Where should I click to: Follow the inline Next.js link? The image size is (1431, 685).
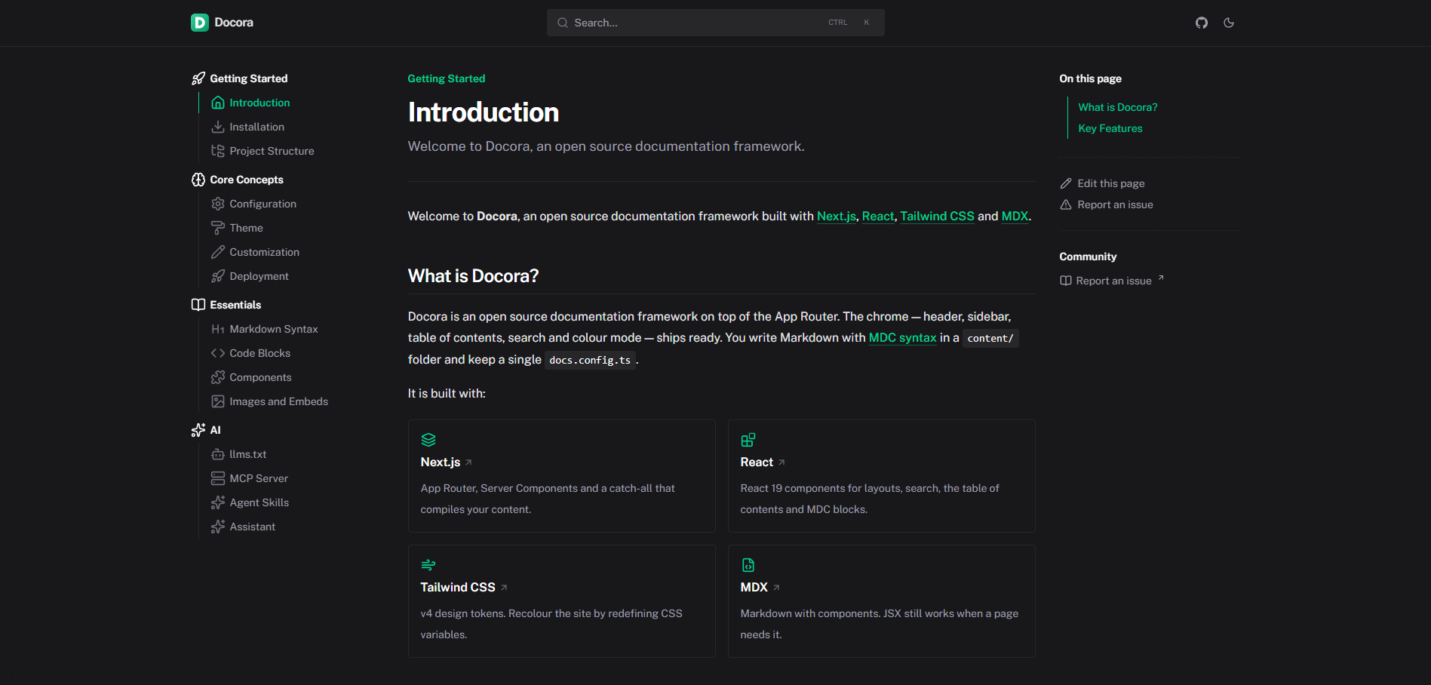point(837,217)
